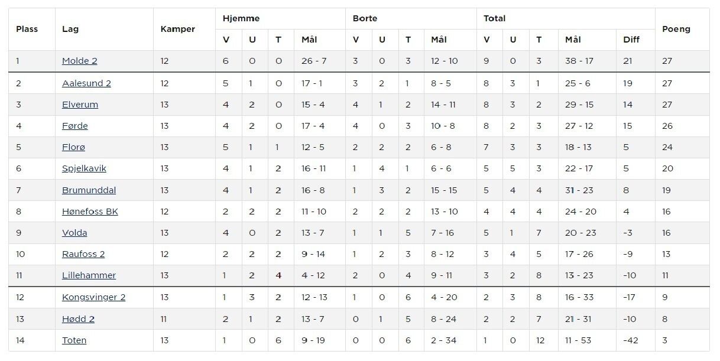Open the Molde 2 team link
Screen dimensions: 720x361
pos(79,61)
